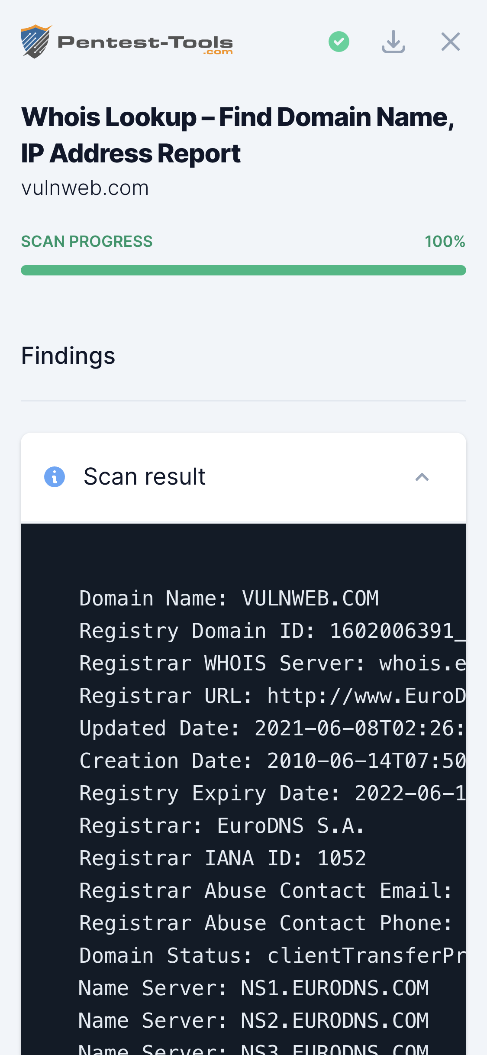Click the Pentest-Tools logo
Screen dimensions: 487x1055
tap(127, 41)
